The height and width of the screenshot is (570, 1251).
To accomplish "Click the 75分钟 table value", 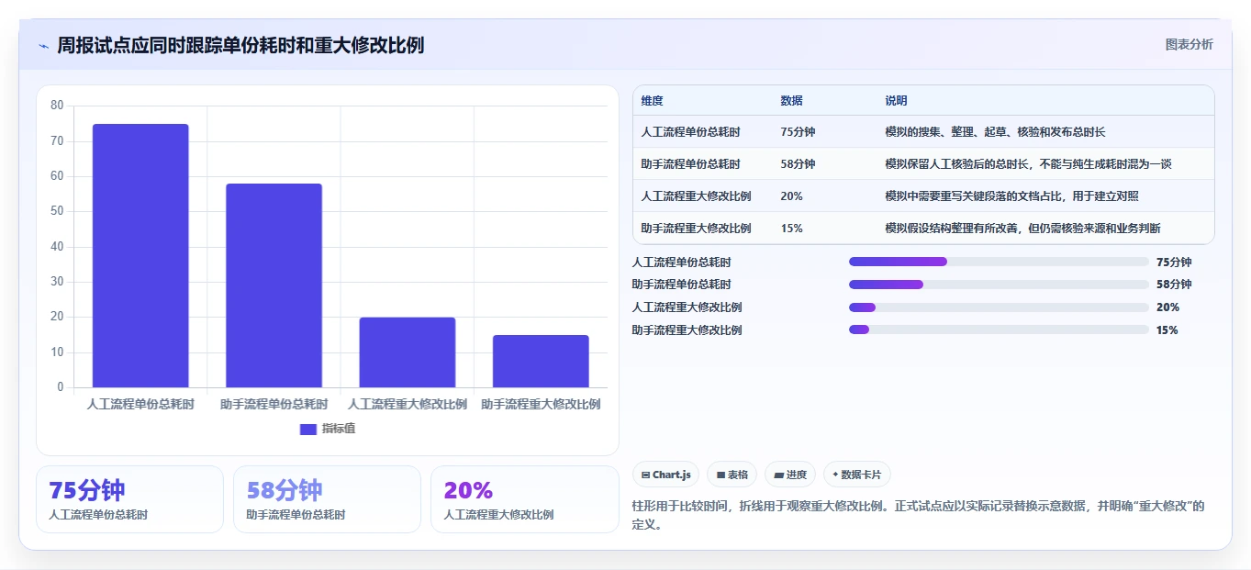I will point(798,132).
